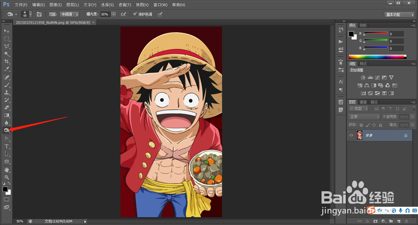
Task: Select the Hand tool
Action: [7, 169]
